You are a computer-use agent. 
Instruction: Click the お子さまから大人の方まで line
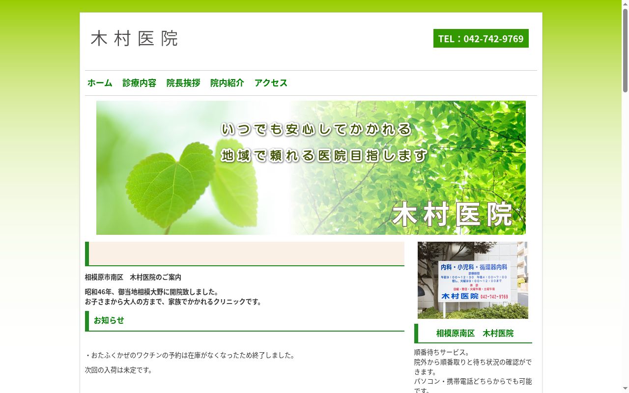174,302
